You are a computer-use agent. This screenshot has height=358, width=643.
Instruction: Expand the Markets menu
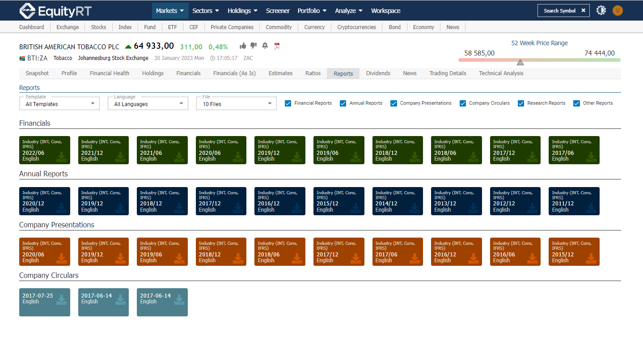pyautogui.click(x=170, y=11)
